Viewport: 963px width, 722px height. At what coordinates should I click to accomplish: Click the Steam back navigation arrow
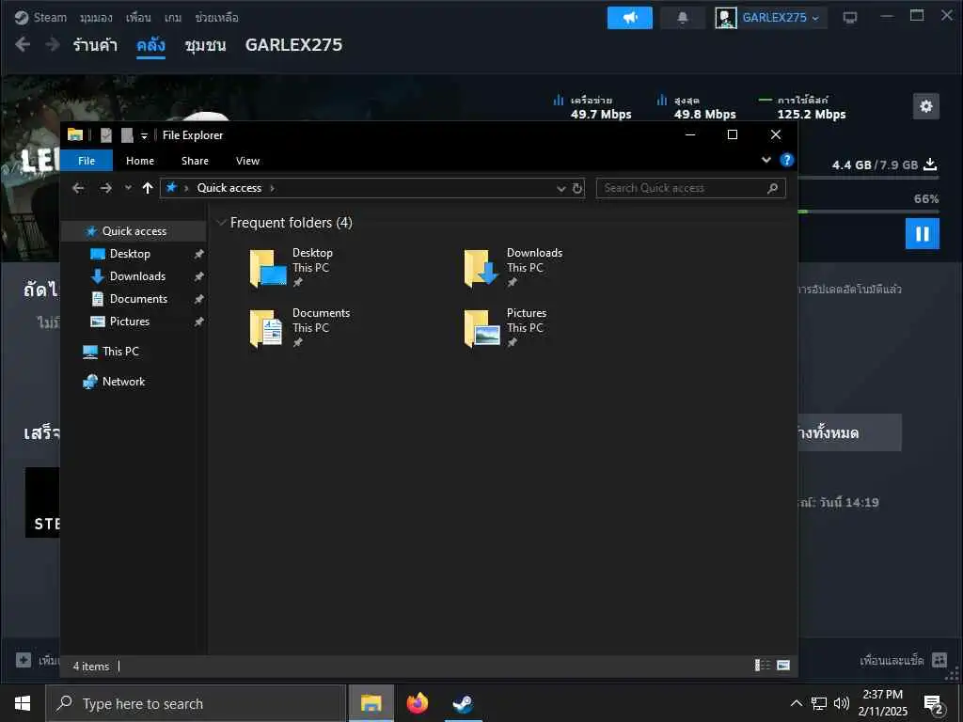point(23,44)
